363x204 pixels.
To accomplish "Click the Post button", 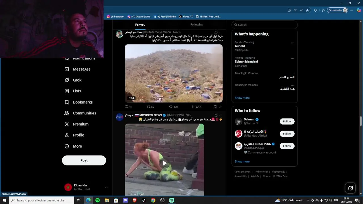I will point(84,160).
